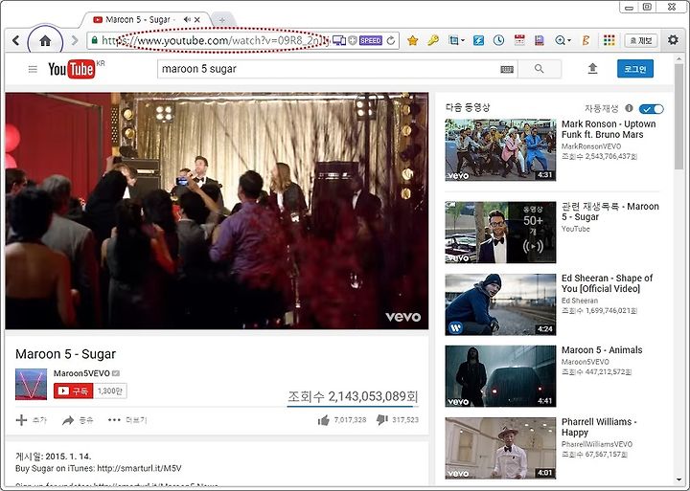Open the on-screen keyboard icon in search
690x491 pixels.
(507, 69)
